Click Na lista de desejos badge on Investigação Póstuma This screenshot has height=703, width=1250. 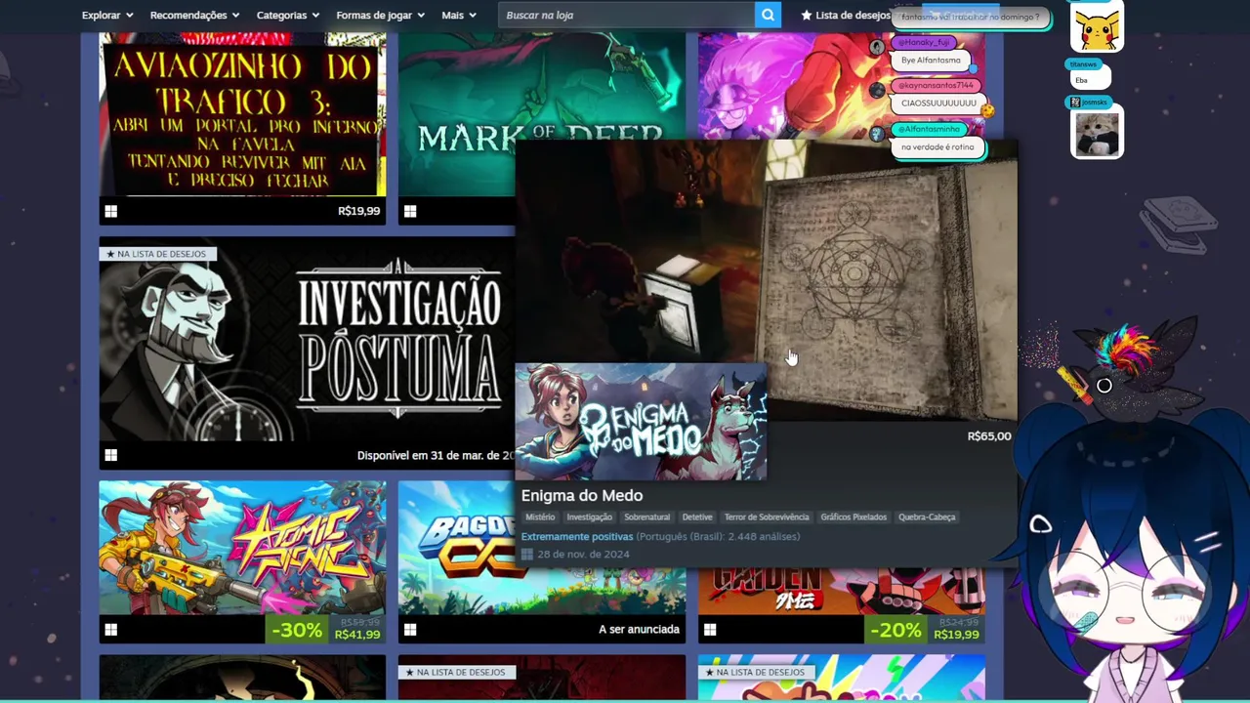tap(157, 254)
